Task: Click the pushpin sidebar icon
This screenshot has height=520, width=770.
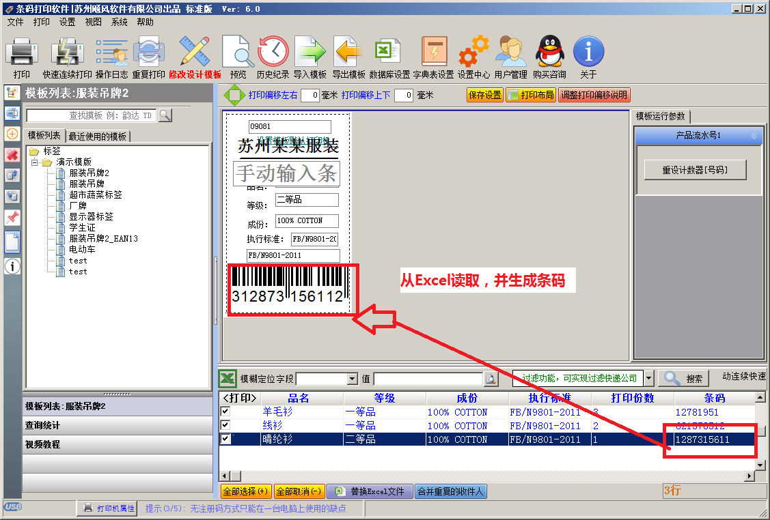Action: pyautogui.click(x=12, y=217)
